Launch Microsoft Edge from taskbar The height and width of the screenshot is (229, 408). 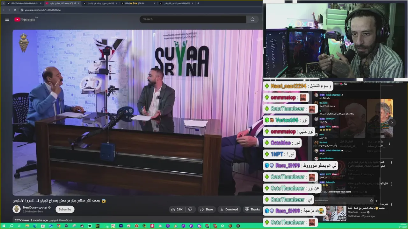point(35,226)
